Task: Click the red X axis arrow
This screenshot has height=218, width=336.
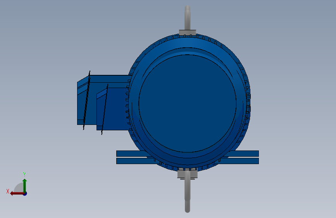Action: (17, 194)
